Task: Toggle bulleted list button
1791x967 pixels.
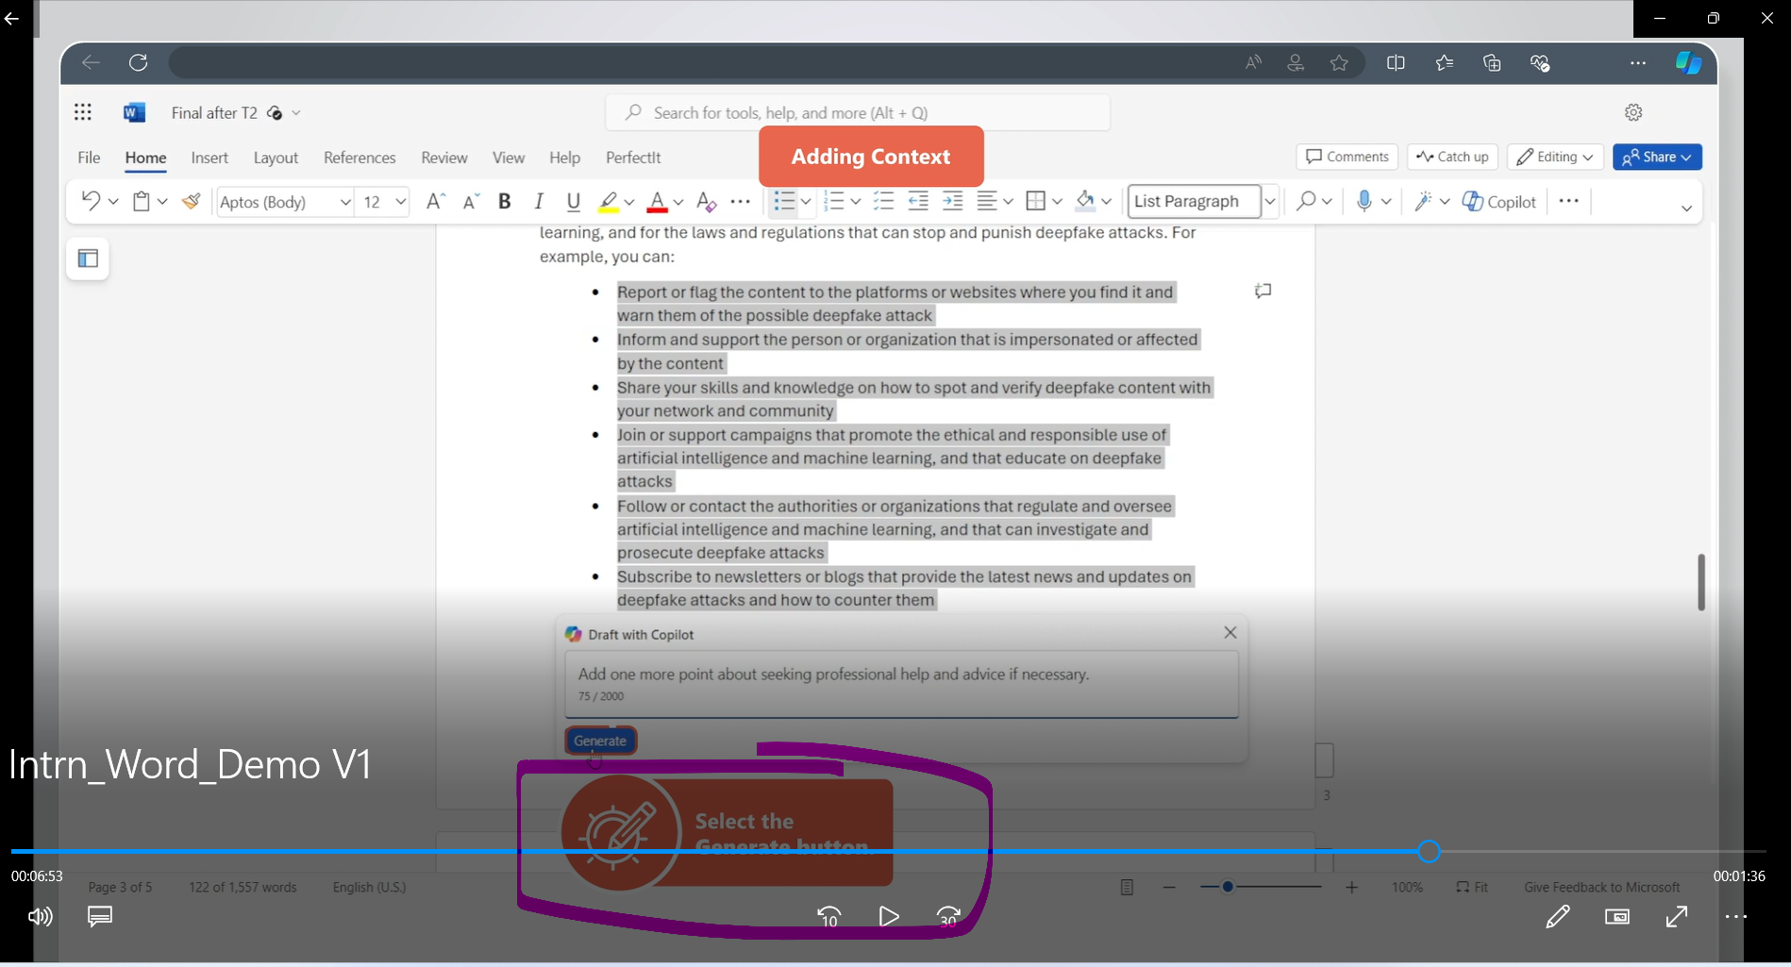Action: [x=783, y=201]
